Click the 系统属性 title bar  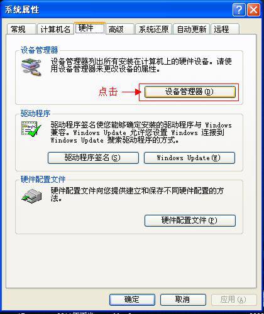click(118, 9)
